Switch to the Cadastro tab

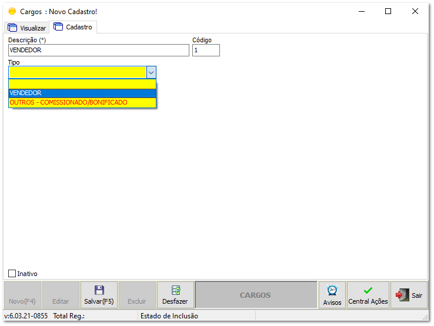74,27
